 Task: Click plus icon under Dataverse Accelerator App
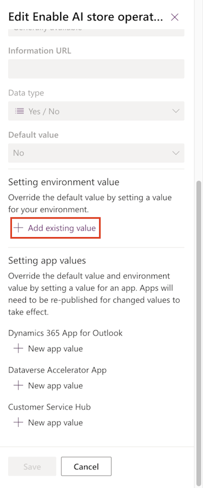pyautogui.click(x=18, y=385)
